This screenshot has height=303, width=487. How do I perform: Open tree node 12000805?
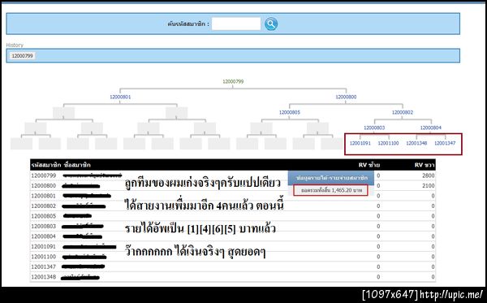click(x=290, y=112)
